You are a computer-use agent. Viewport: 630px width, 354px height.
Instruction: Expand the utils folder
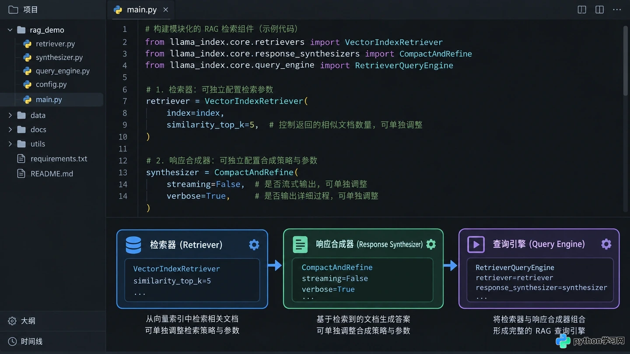click(x=10, y=144)
